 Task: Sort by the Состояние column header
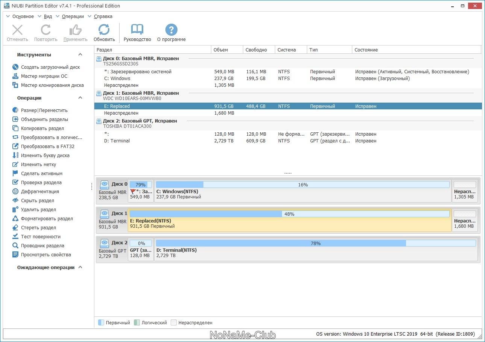[417, 50]
